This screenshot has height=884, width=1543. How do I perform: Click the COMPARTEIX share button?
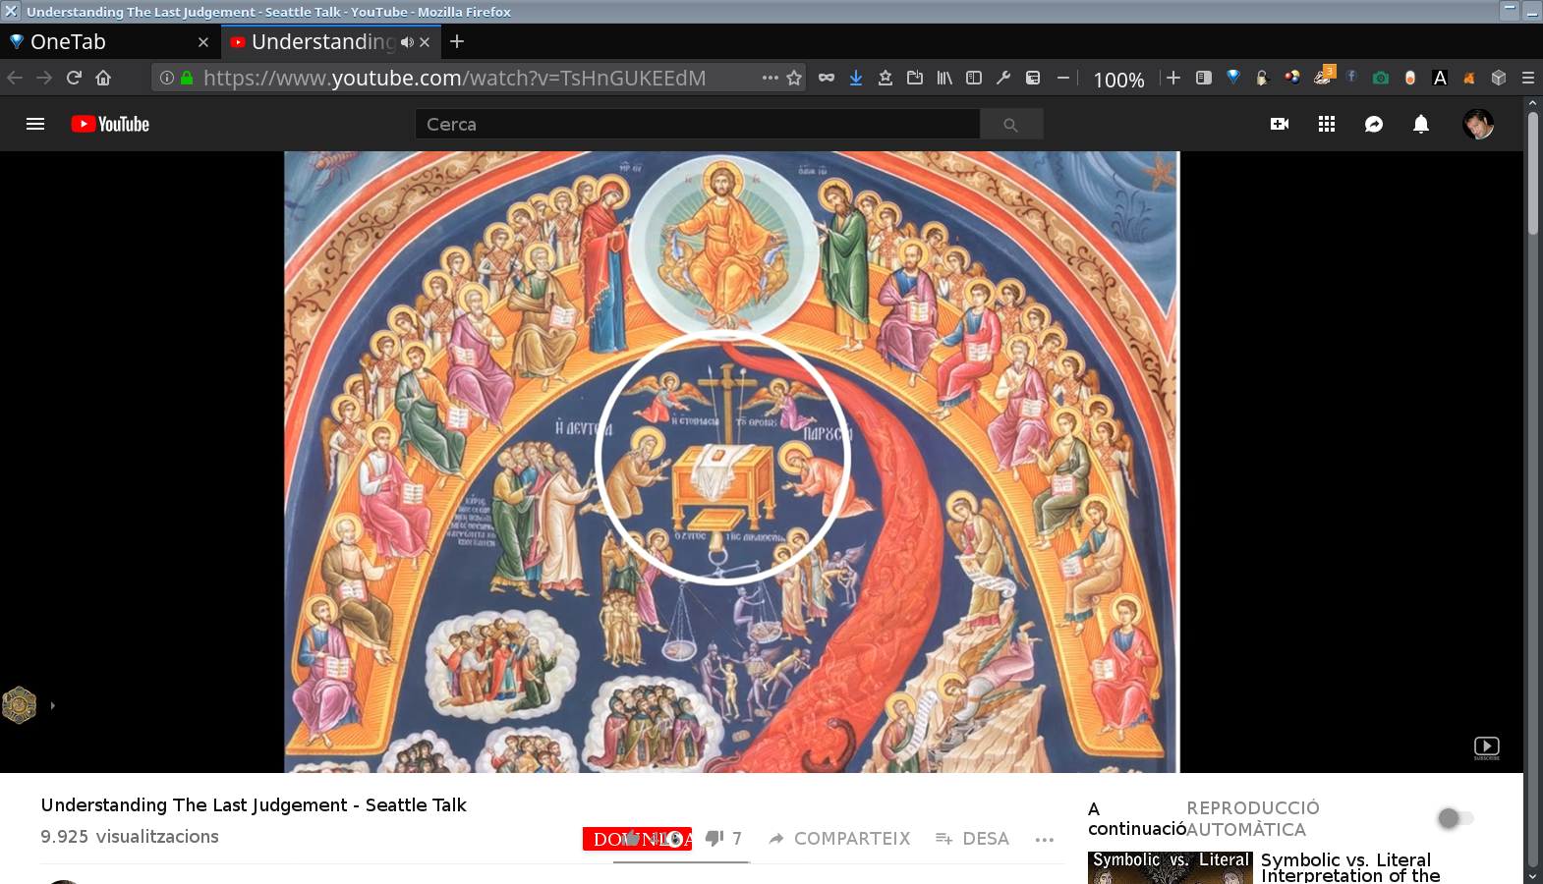(x=839, y=839)
